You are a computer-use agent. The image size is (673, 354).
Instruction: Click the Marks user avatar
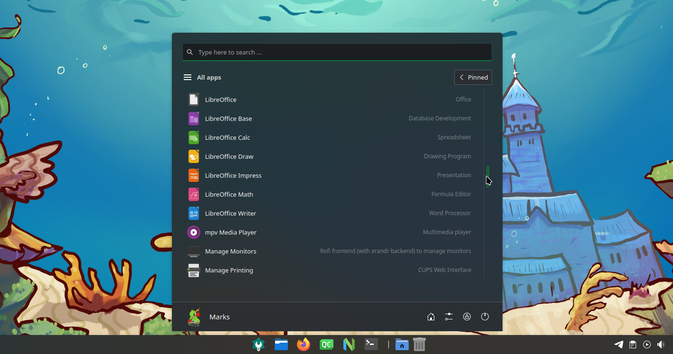click(193, 317)
